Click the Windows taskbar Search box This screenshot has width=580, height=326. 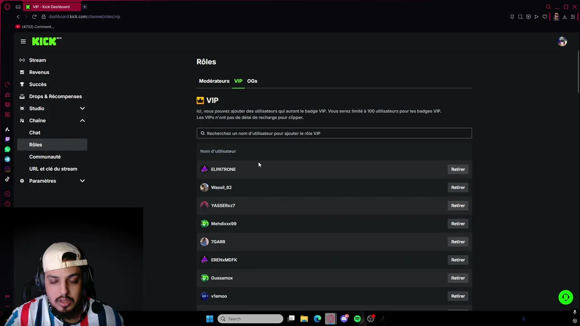pyautogui.click(x=250, y=319)
